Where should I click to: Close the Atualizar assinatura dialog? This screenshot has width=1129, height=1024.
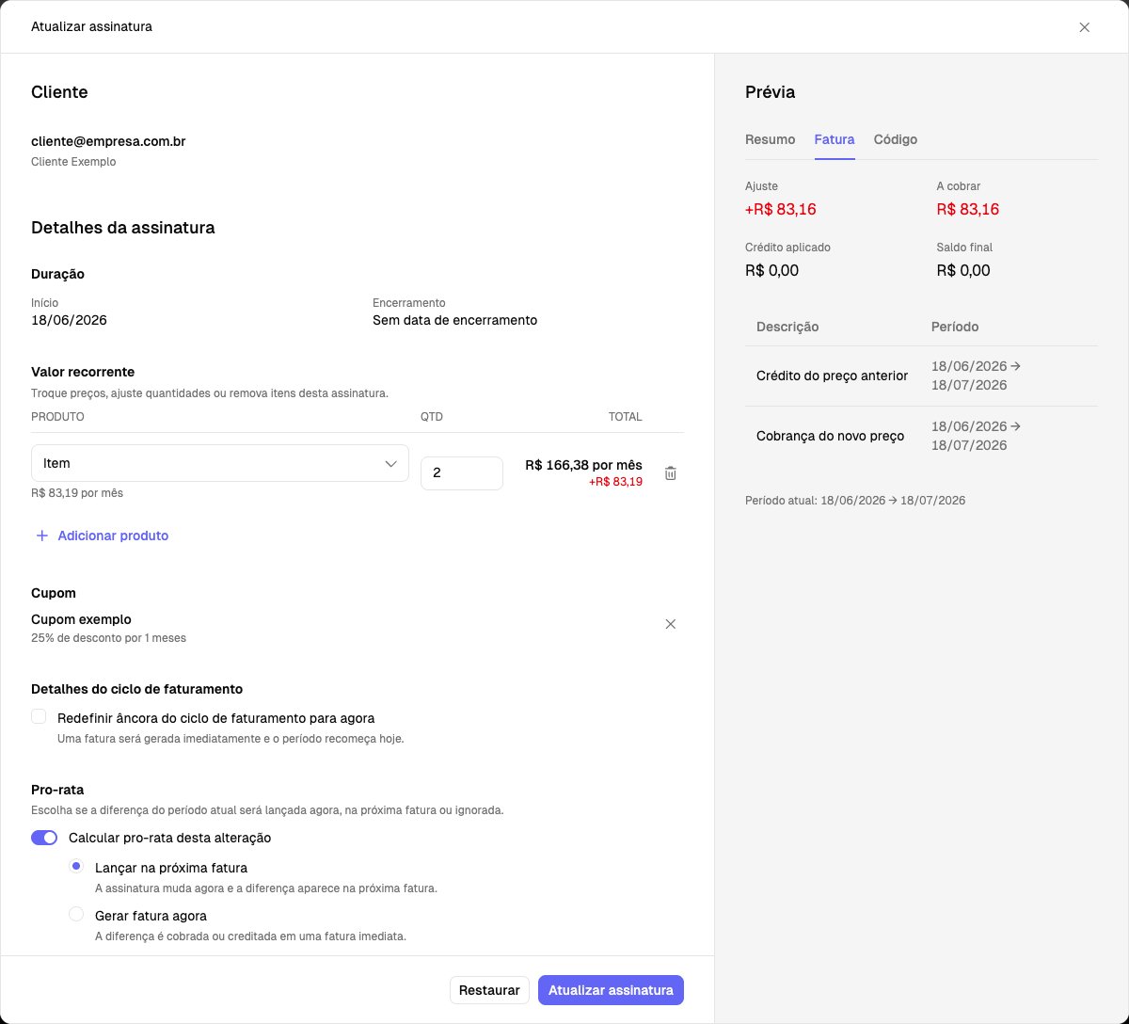tap(1085, 27)
